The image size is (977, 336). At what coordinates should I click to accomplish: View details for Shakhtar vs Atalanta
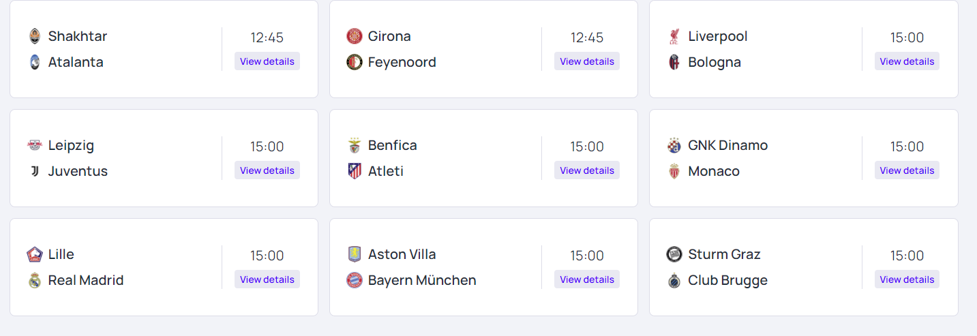point(267,61)
